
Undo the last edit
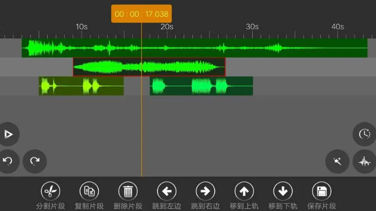[8, 161]
